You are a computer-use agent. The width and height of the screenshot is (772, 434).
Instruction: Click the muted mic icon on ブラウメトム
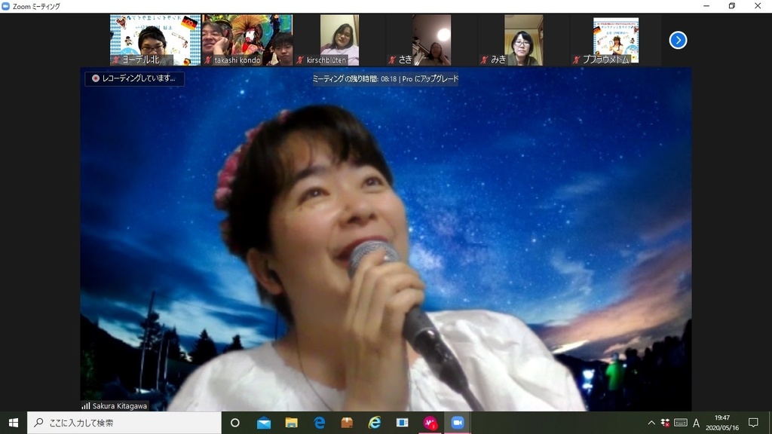point(577,60)
